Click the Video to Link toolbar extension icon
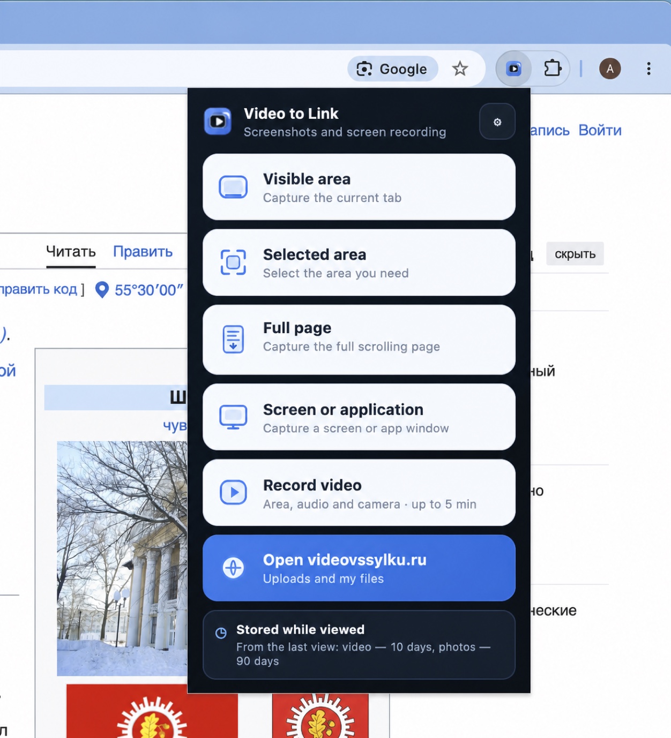 pos(513,69)
